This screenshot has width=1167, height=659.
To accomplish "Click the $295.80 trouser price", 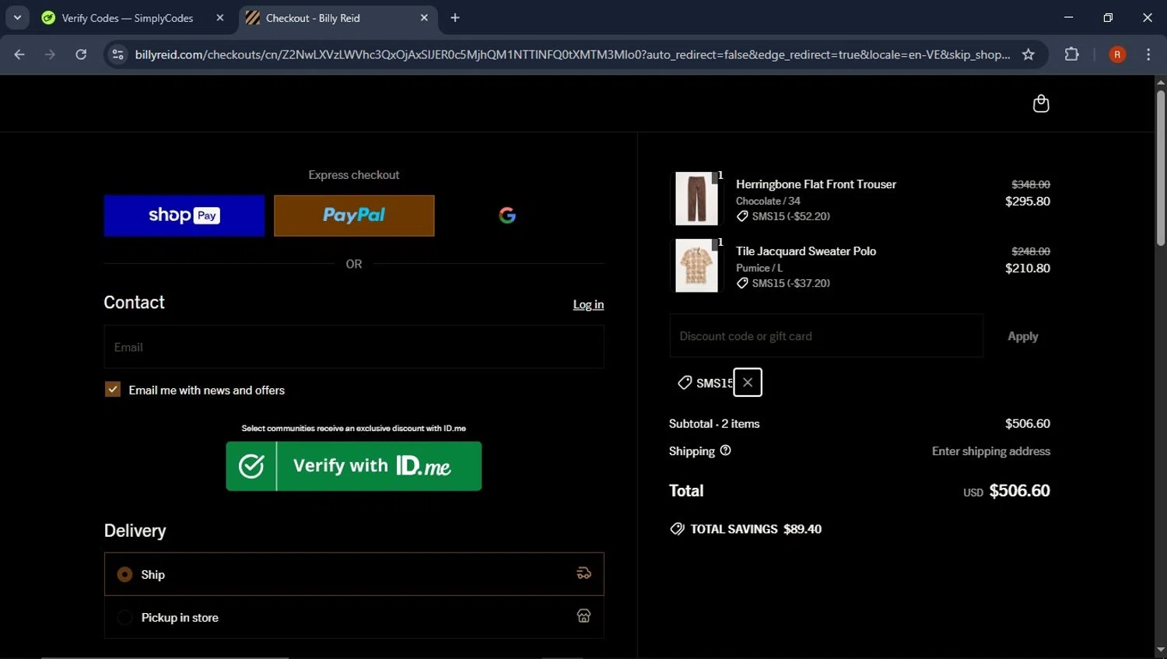I will 1028,202.
